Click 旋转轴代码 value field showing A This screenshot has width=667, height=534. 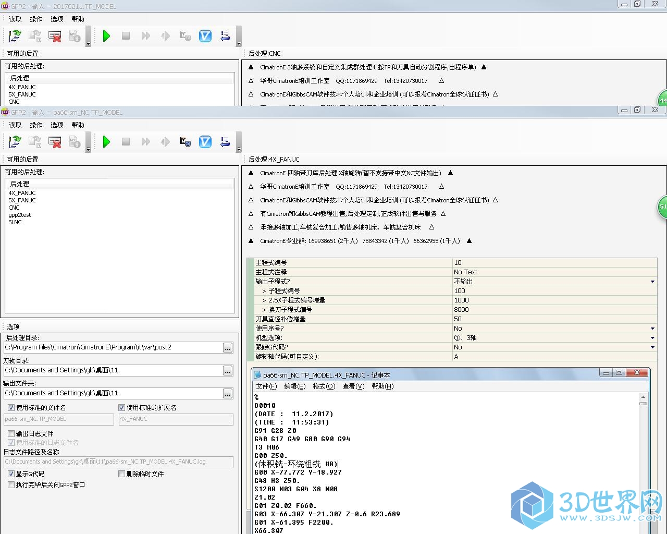pos(554,357)
